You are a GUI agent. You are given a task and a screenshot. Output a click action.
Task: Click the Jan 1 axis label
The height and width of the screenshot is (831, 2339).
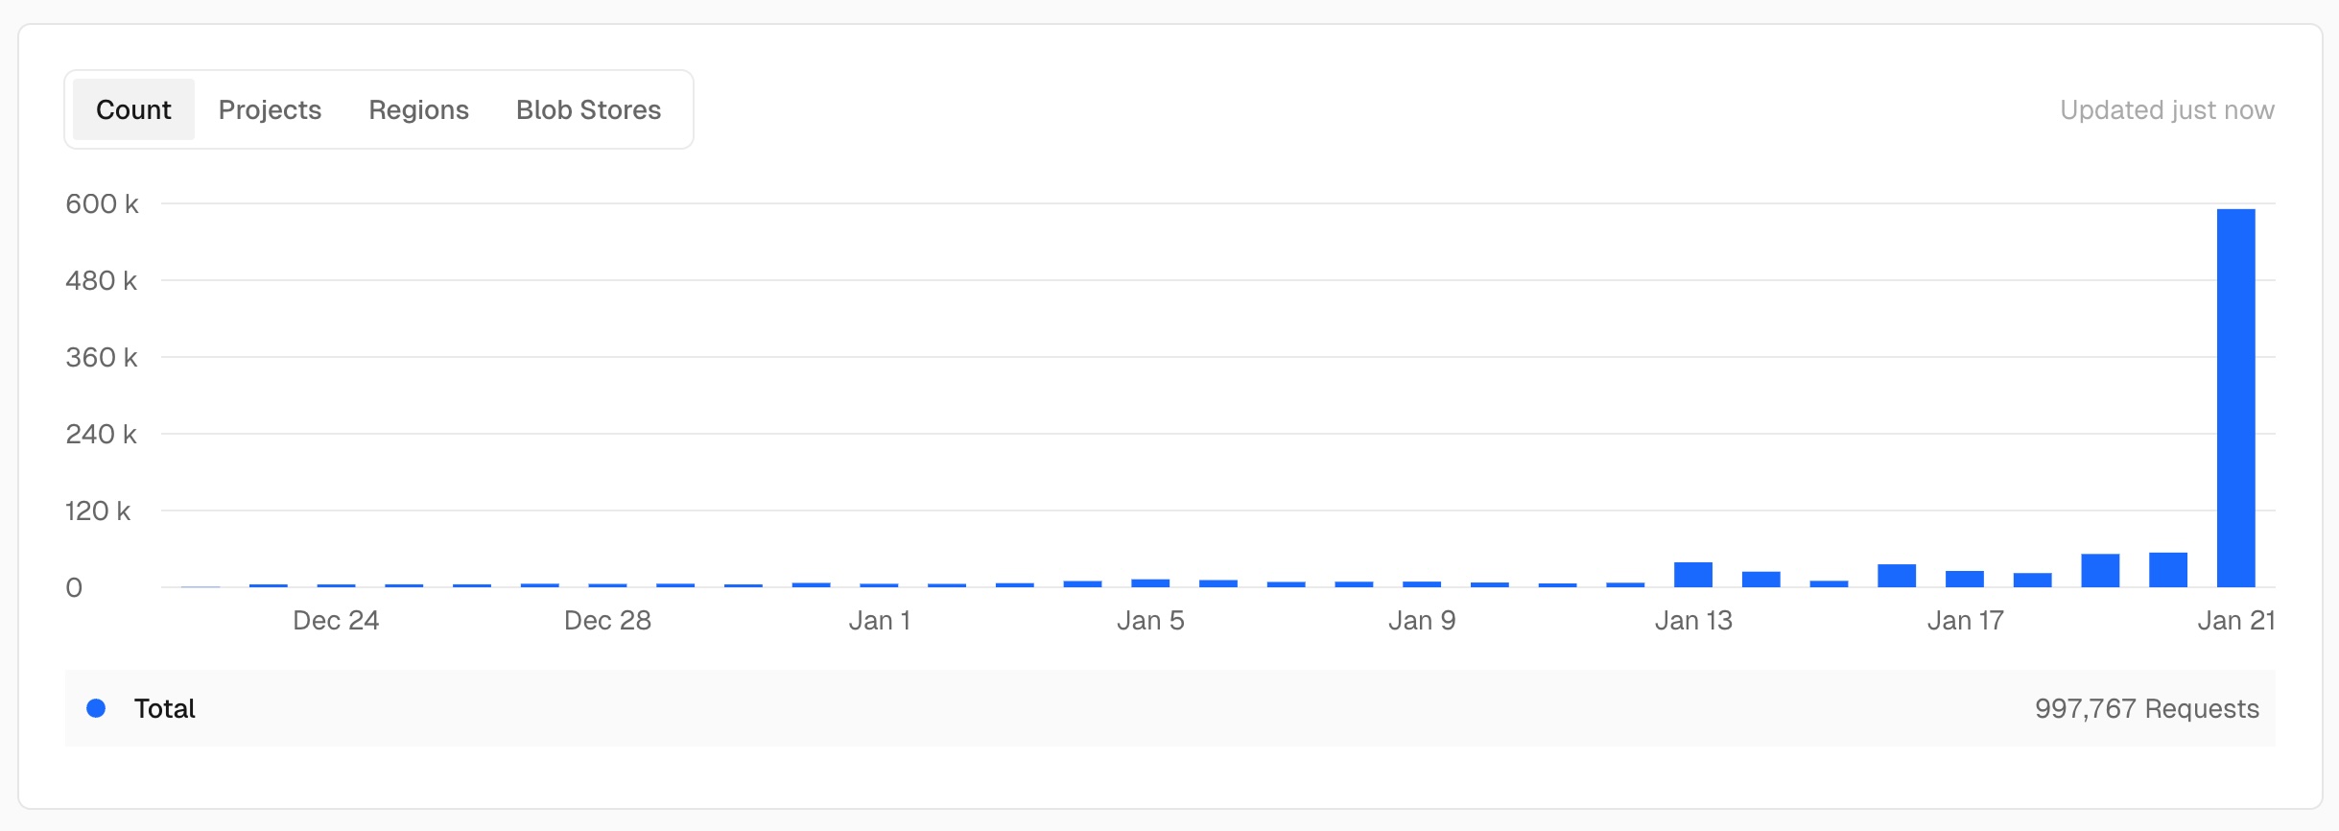(x=879, y=620)
